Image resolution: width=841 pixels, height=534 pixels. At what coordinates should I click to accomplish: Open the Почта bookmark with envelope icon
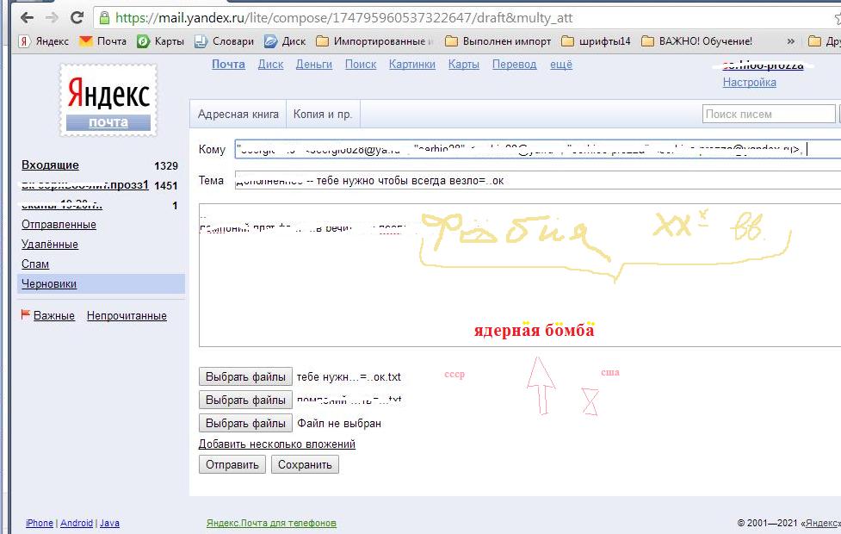coord(102,40)
